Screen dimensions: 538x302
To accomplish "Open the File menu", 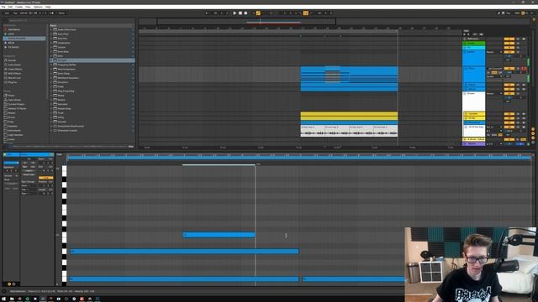I will pos(3,7).
